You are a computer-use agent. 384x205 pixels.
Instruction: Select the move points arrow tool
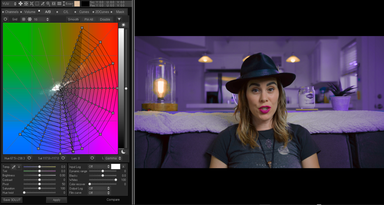[20, 4]
